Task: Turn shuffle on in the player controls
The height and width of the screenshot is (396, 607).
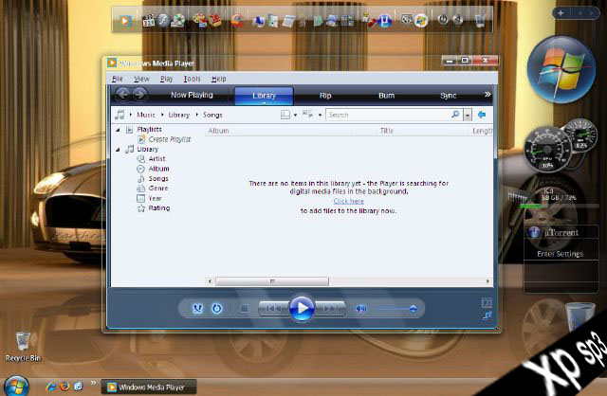Action: click(x=197, y=309)
